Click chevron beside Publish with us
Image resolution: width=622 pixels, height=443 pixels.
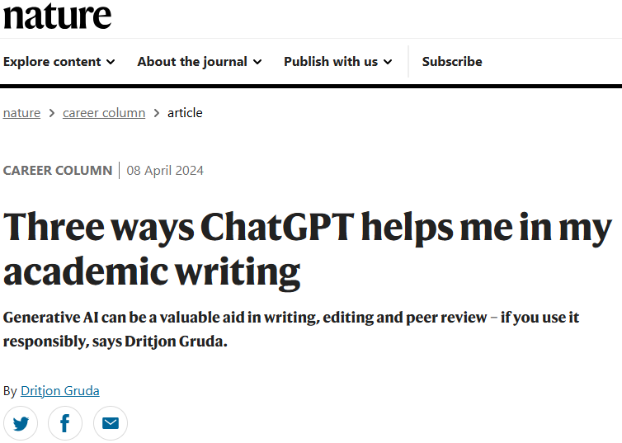click(x=388, y=62)
